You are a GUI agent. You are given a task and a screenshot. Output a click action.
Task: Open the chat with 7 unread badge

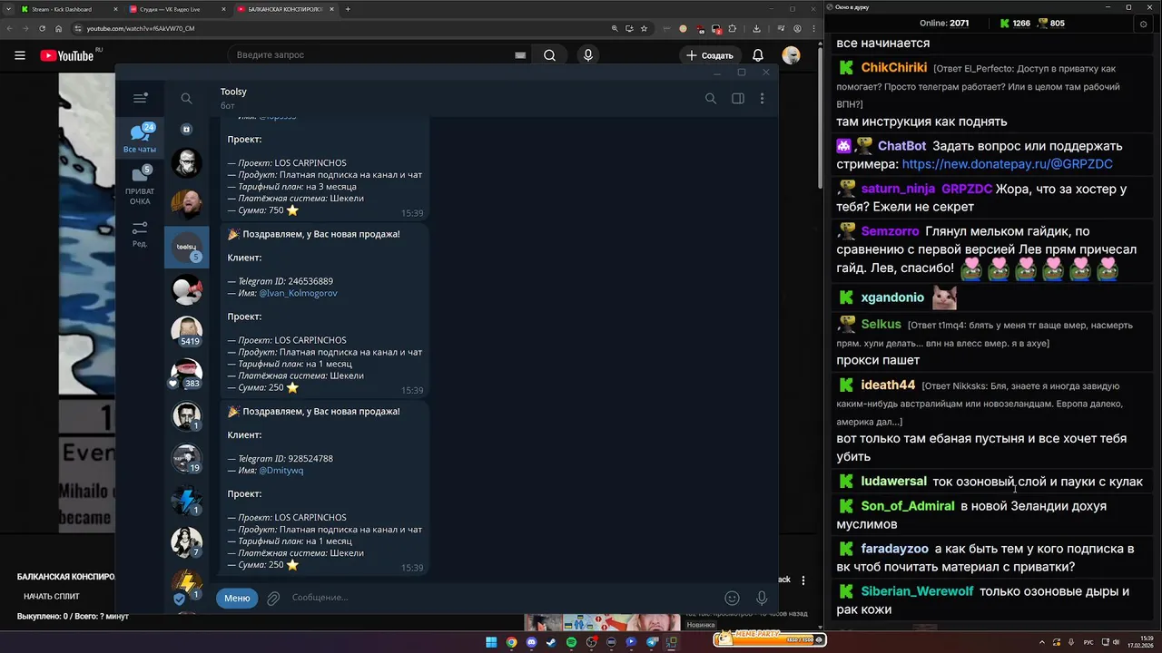(186, 542)
